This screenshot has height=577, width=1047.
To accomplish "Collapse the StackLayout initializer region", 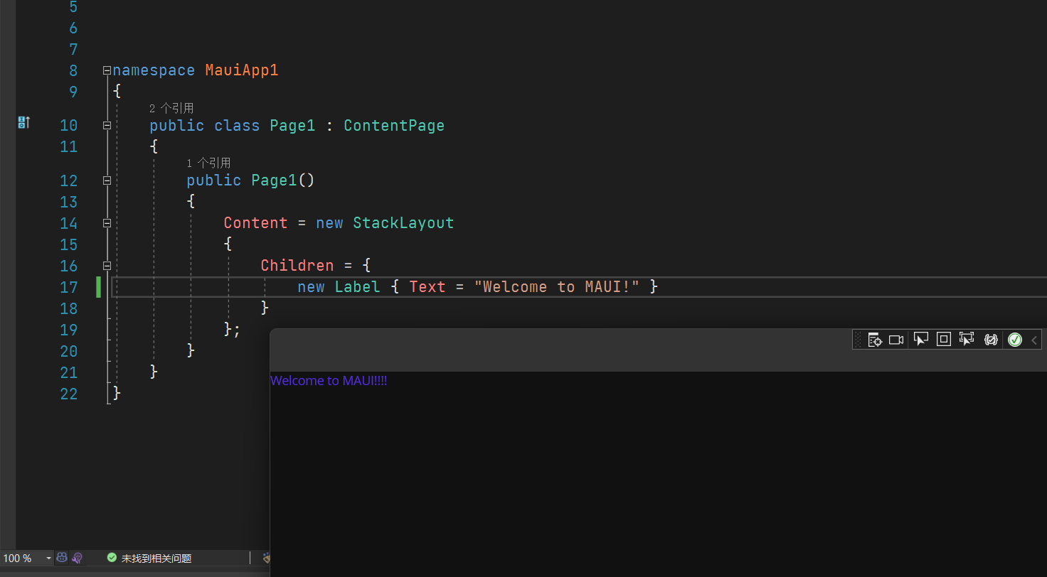I will click(x=106, y=222).
